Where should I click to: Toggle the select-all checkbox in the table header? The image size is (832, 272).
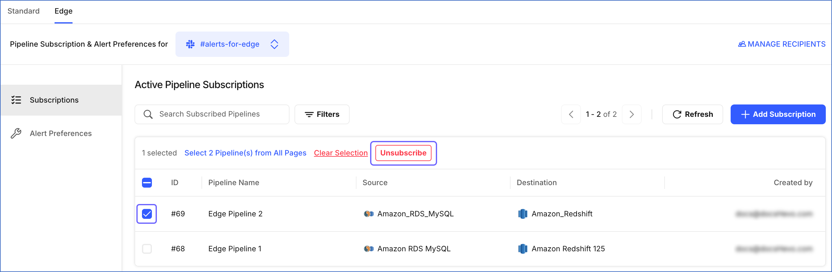point(147,182)
